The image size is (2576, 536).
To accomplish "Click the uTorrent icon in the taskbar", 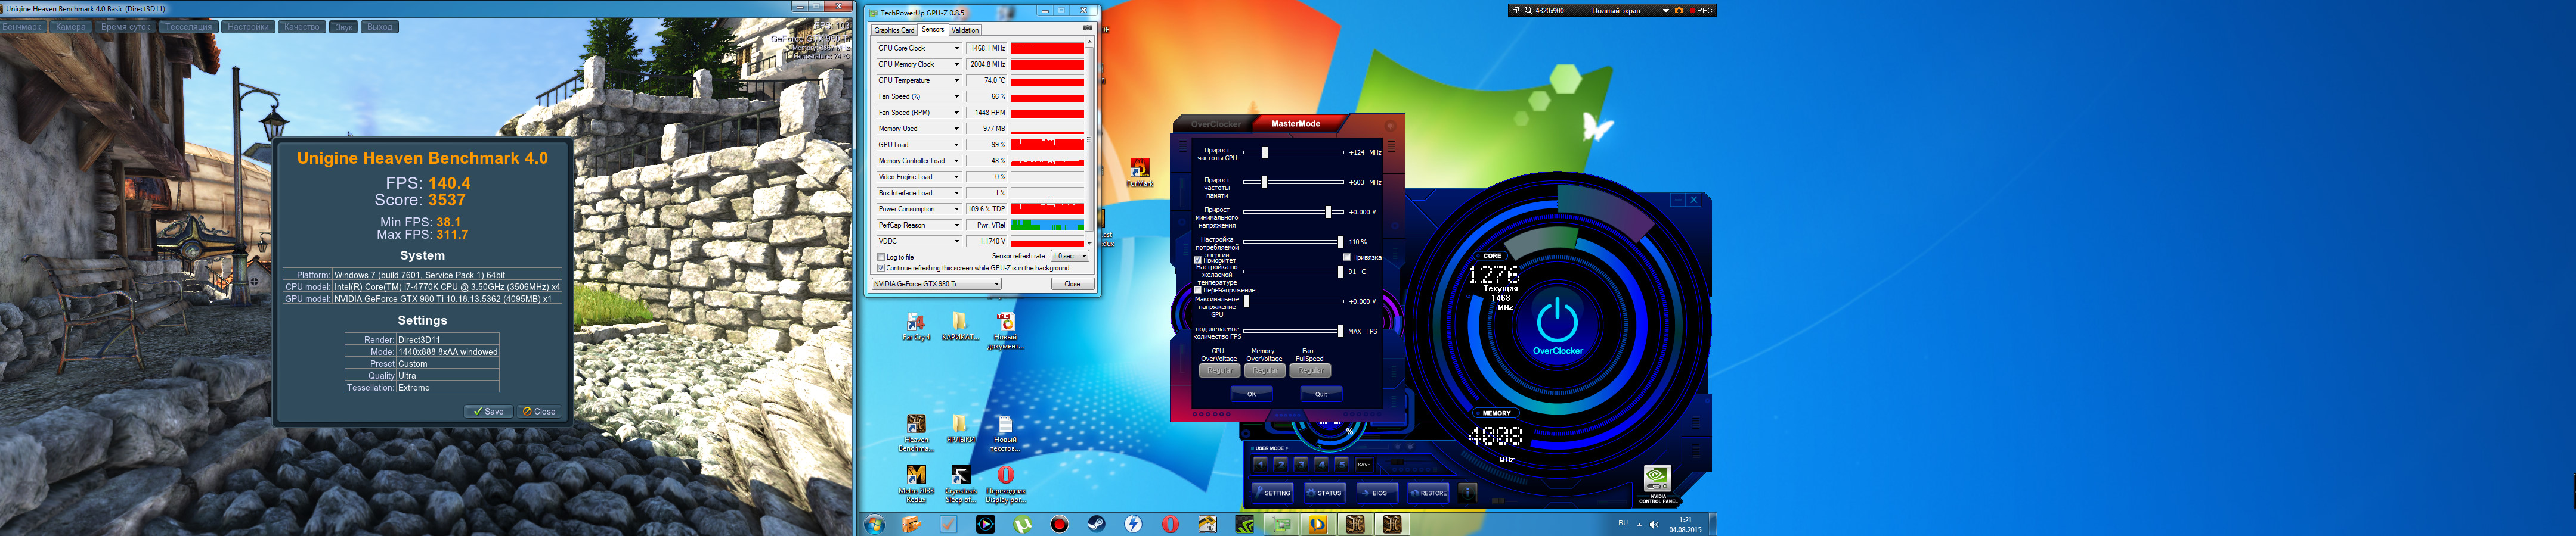I will 1022,524.
